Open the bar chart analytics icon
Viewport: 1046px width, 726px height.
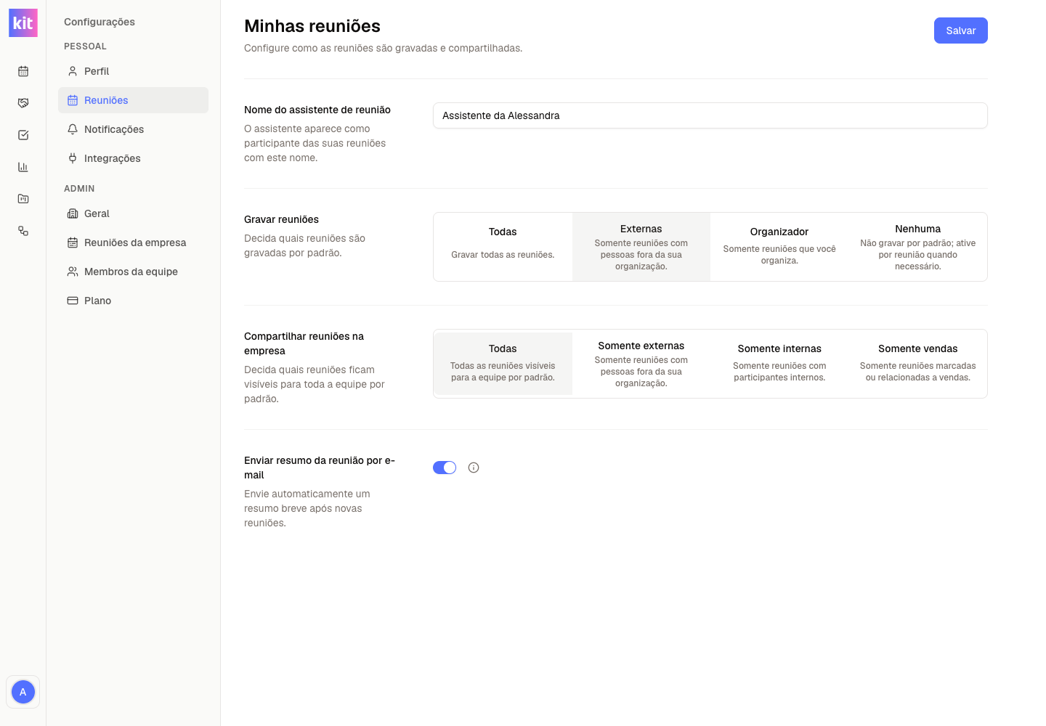(23, 167)
